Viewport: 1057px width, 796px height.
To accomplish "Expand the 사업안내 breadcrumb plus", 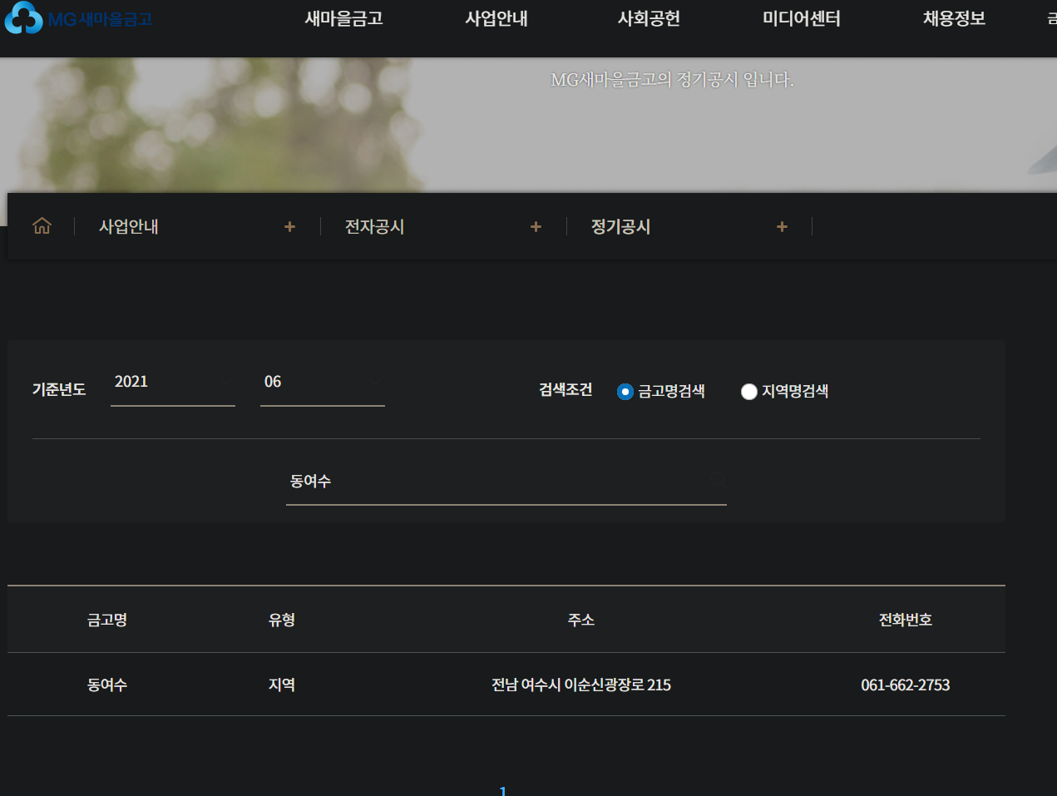I will click(x=289, y=226).
